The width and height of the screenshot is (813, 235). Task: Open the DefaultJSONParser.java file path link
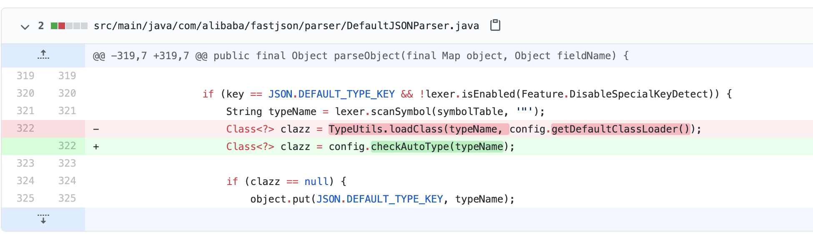[286, 26]
